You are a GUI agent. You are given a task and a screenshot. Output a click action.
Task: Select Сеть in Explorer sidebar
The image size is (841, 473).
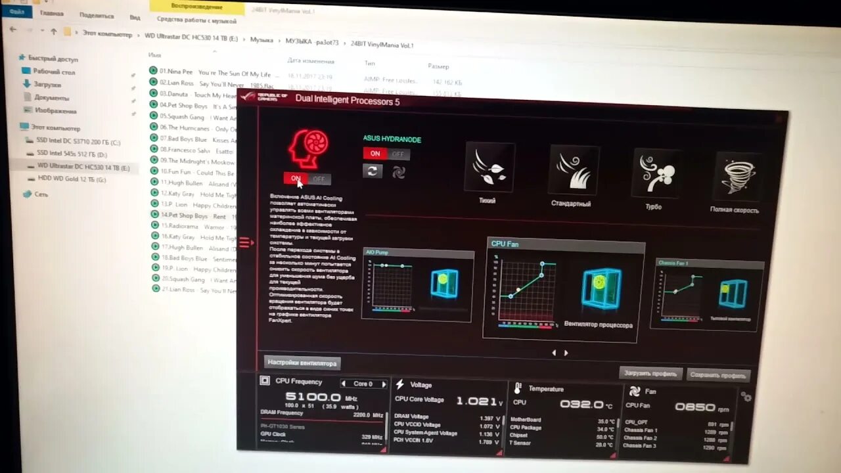36,194
